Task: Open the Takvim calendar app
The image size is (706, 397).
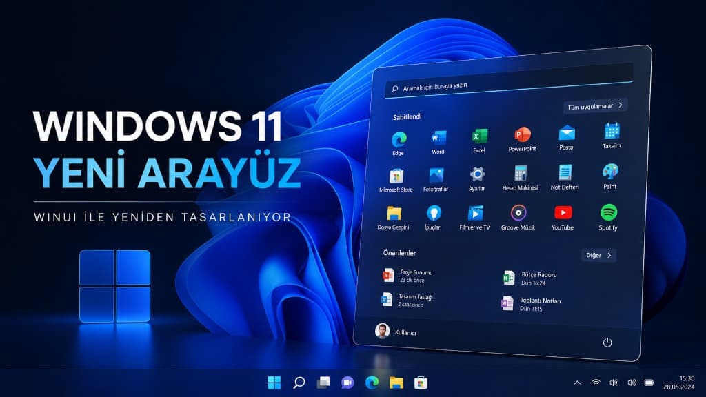Action: tap(612, 136)
